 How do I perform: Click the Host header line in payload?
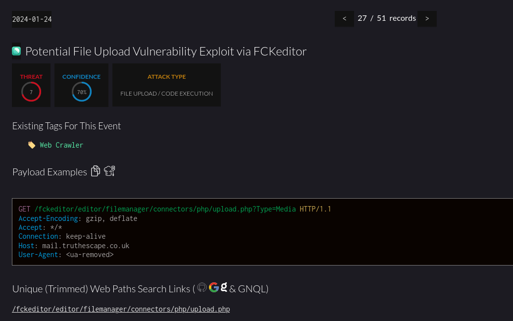point(74,246)
